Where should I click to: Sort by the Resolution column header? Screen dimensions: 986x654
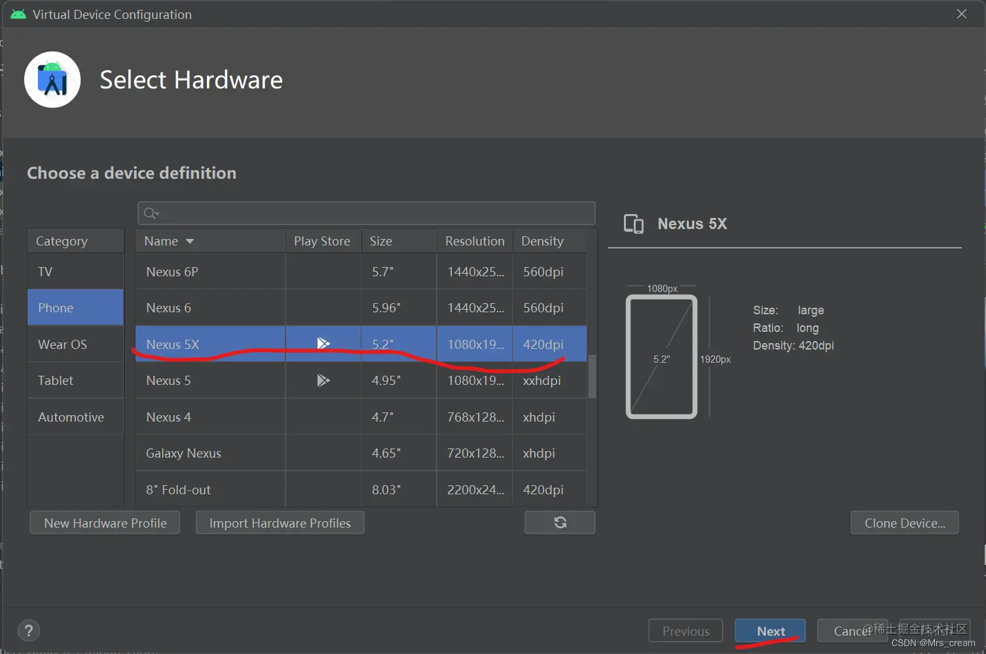pos(475,241)
